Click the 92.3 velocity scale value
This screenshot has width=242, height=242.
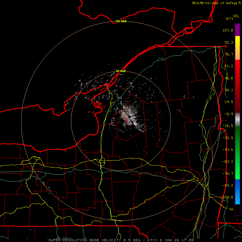click(229, 42)
